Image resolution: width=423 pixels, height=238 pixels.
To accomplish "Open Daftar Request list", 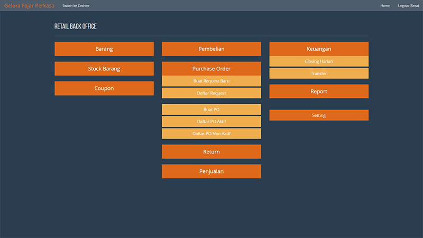I will [212, 93].
